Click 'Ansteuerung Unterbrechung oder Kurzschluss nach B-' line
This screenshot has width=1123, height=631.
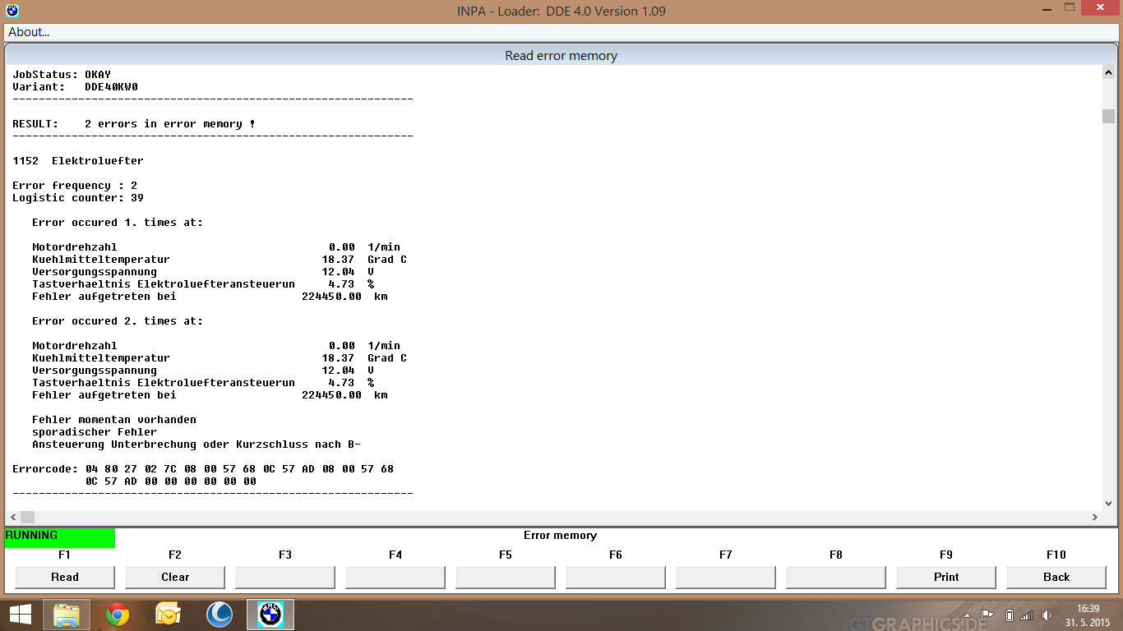(196, 444)
